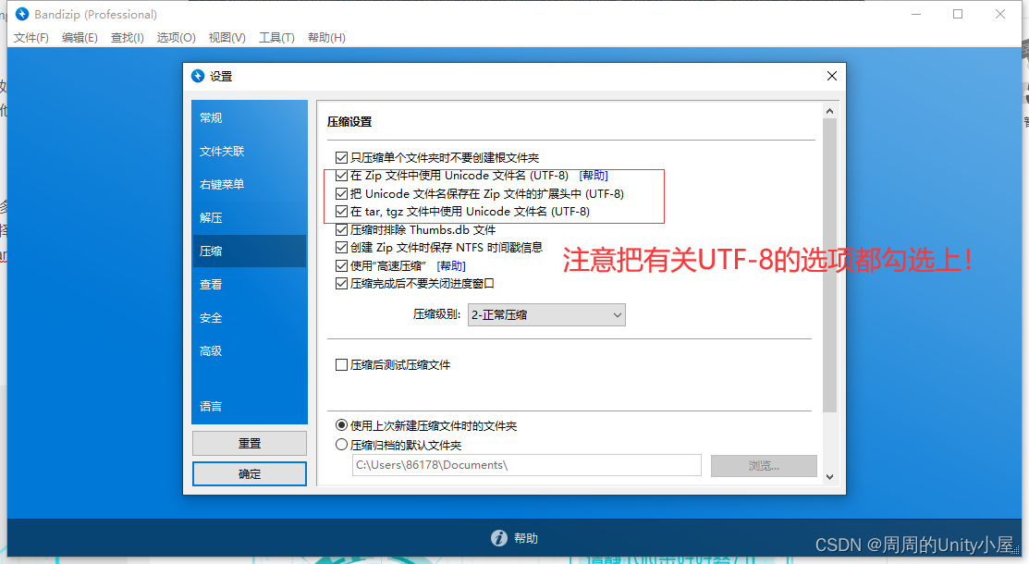Close the 设置 dialog
1029x564 pixels.
click(831, 76)
